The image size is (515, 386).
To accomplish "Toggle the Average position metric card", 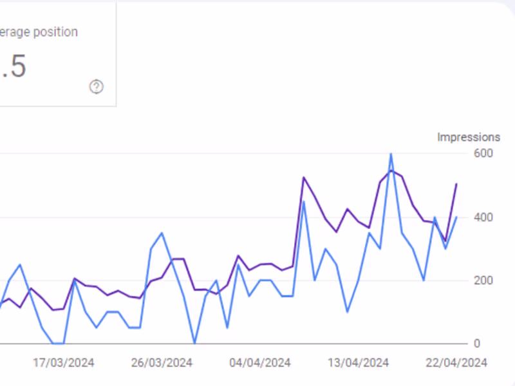I will click(x=51, y=53).
